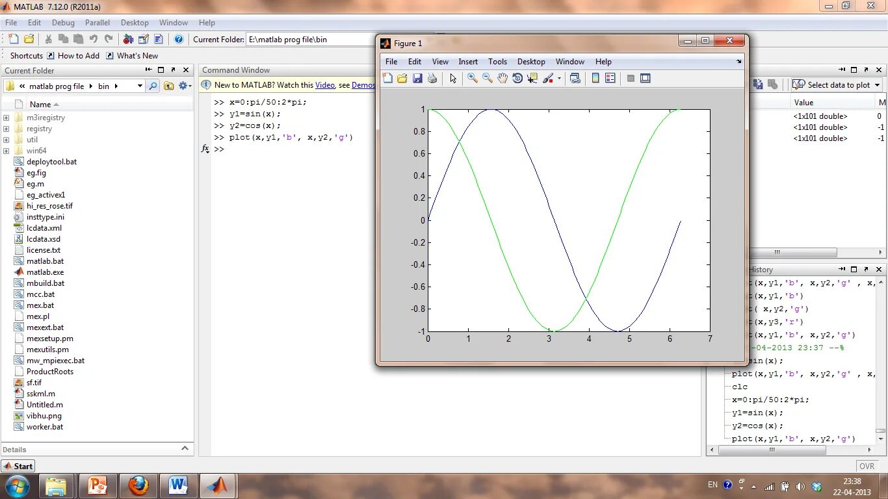This screenshot has width=888, height=499.
Task: Open the Parallel menu in MATLAB
Action: pos(98,23)
